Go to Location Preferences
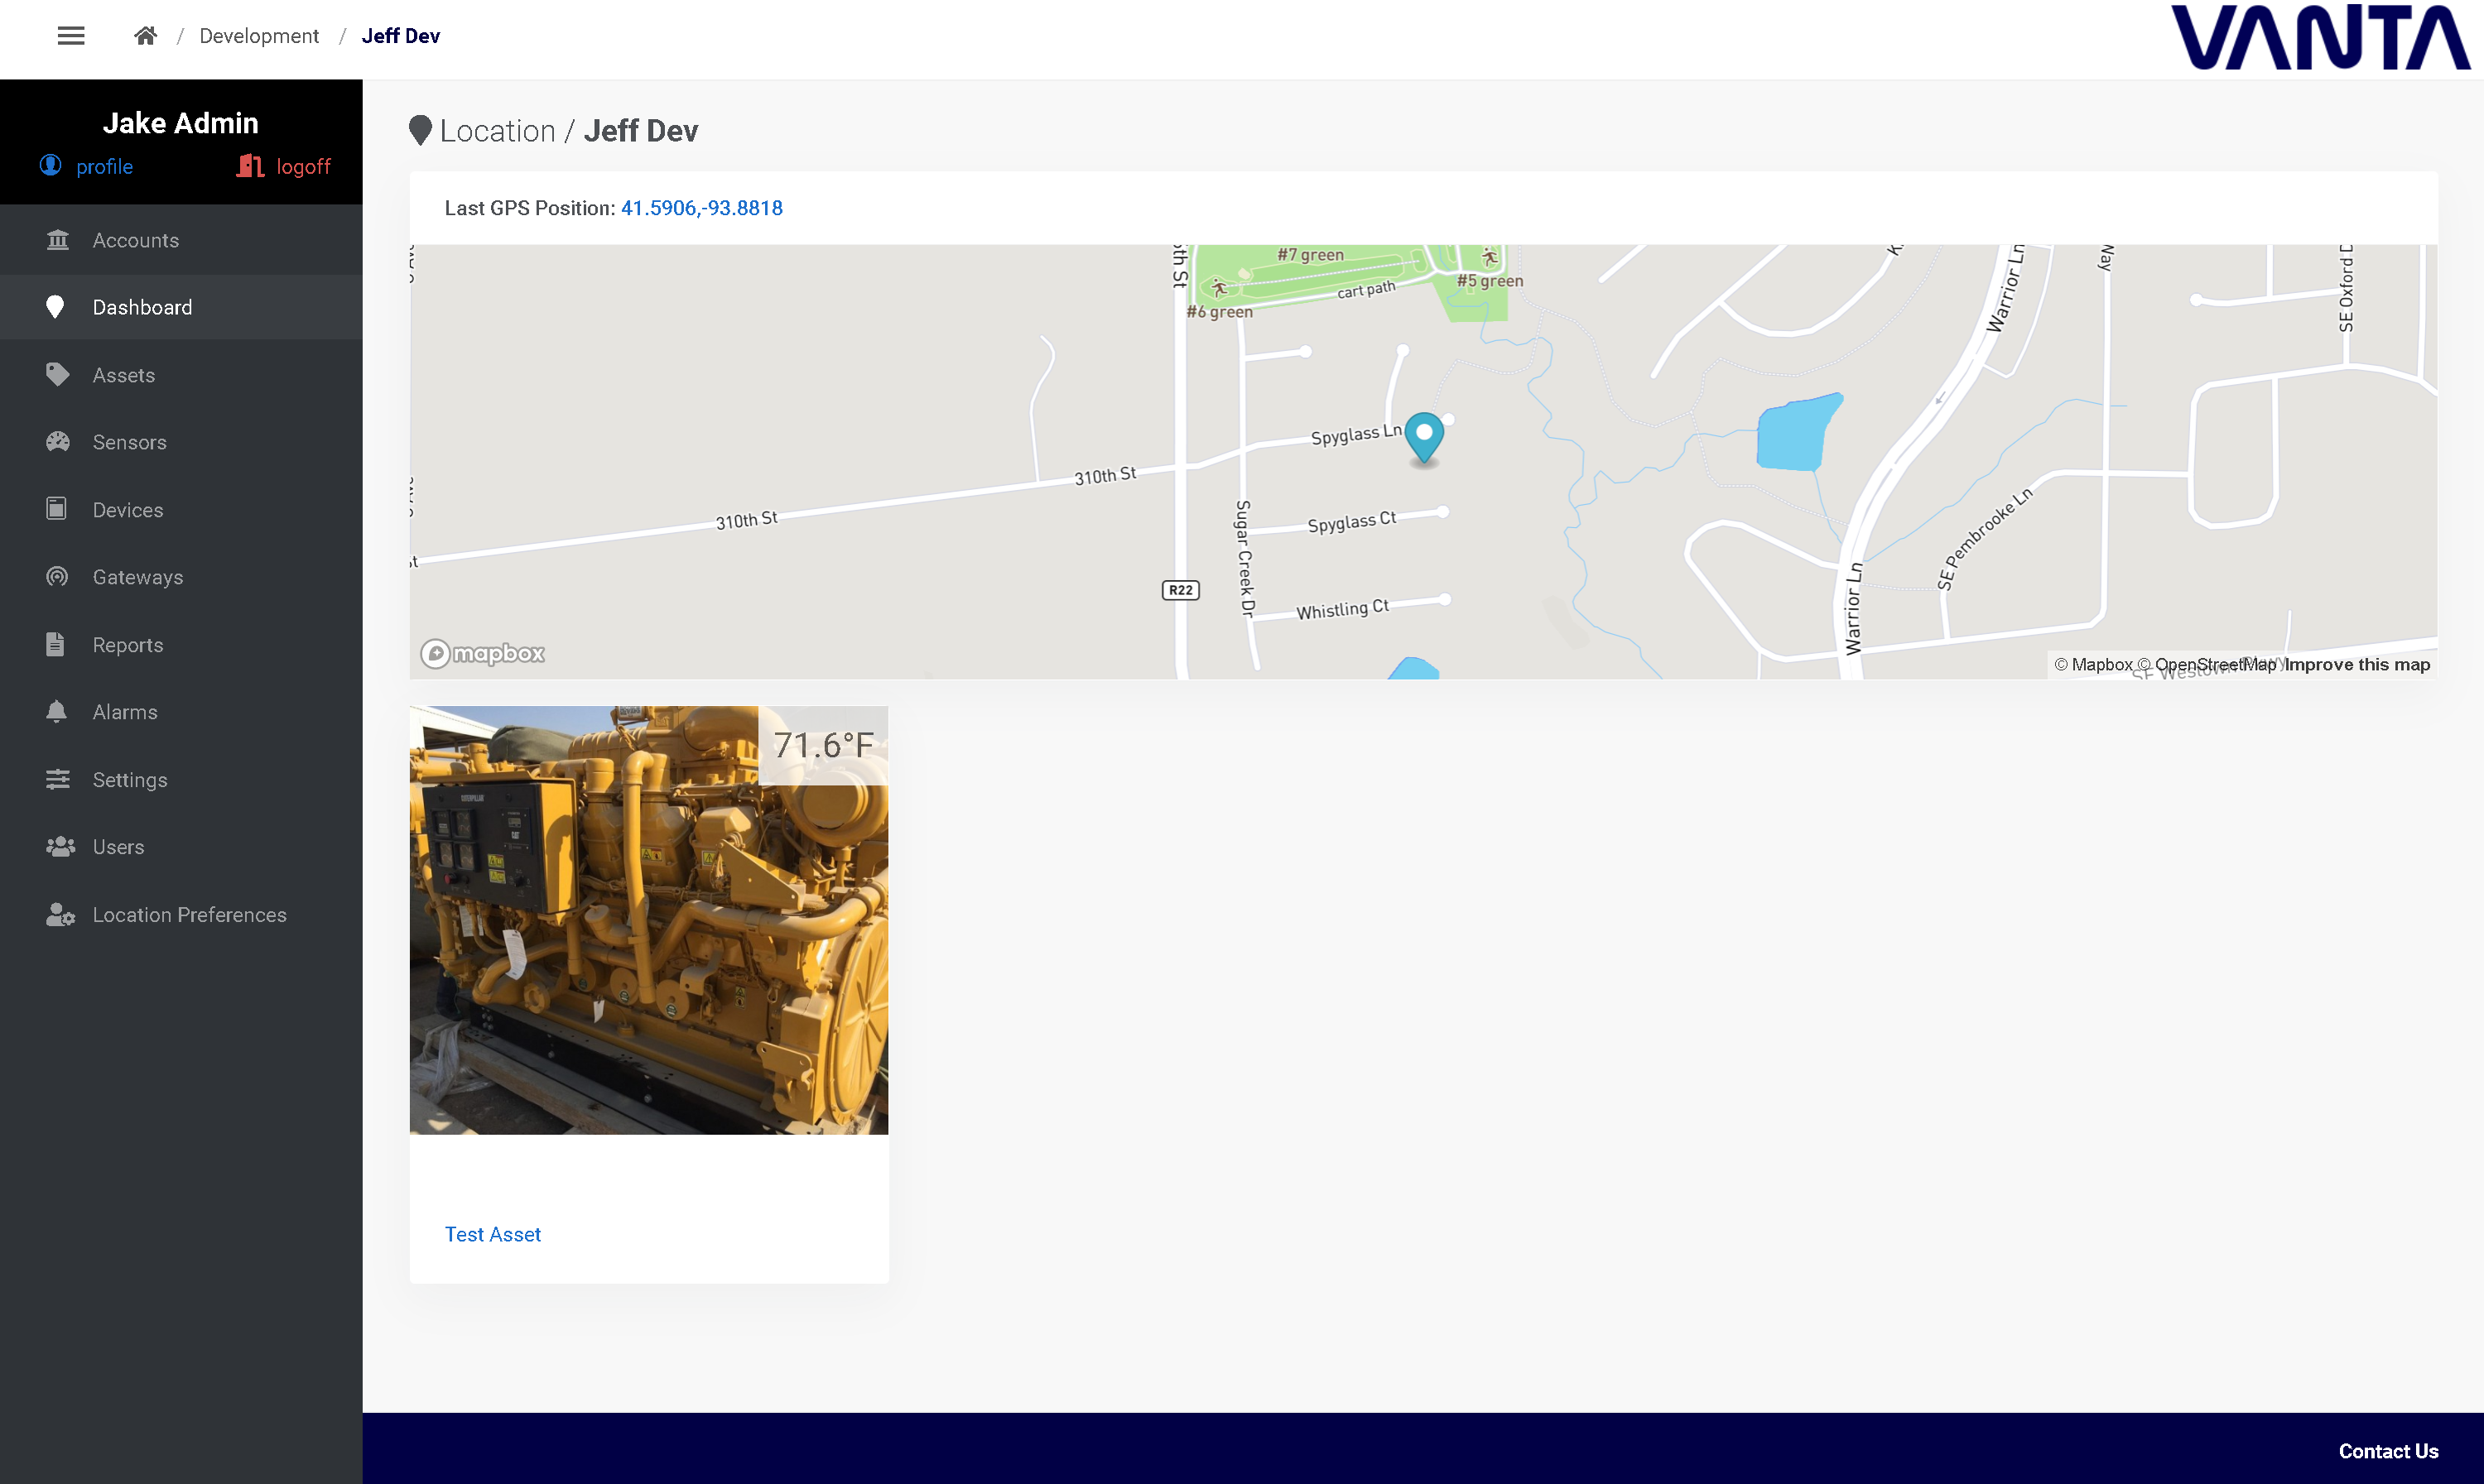Screen dimensions: 2484x1484 [189, 915]
